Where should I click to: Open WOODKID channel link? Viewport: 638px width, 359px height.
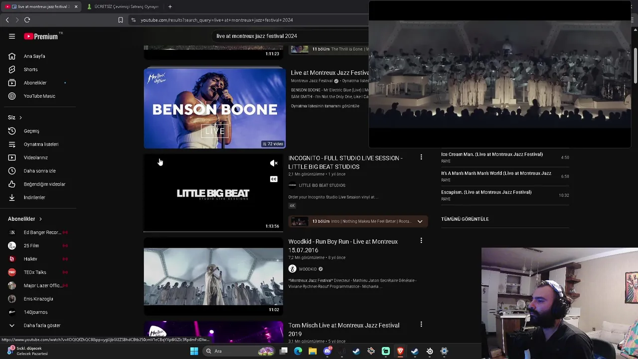click(308, 269)
